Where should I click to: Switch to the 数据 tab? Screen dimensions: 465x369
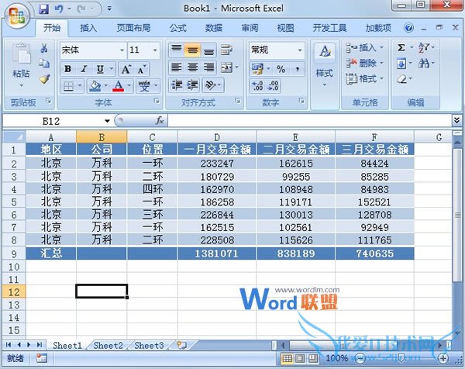pos(214,28)
